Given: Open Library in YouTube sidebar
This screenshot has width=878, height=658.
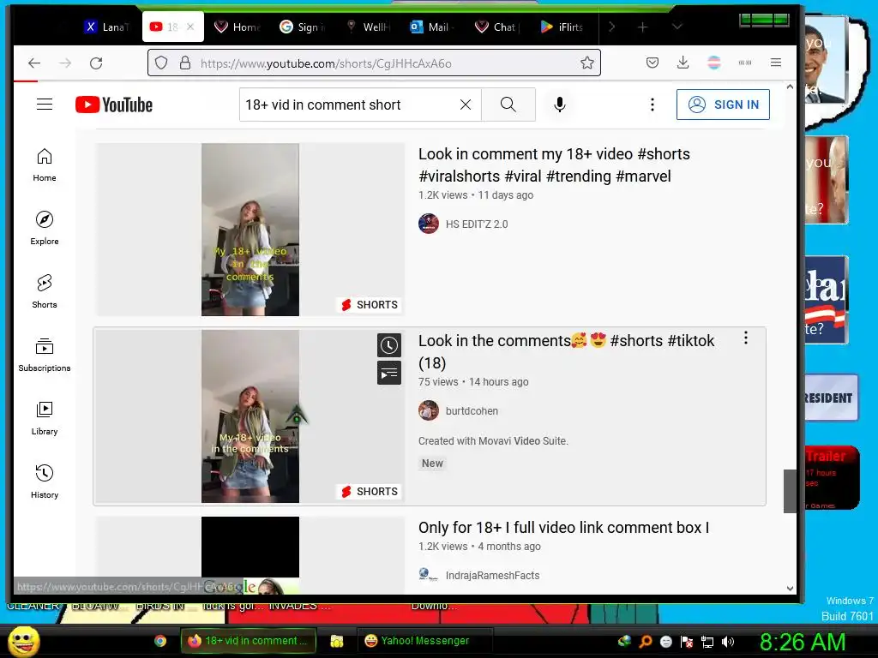Looking at the screenshot, I should pyautogui.click(x=45, y=418).
